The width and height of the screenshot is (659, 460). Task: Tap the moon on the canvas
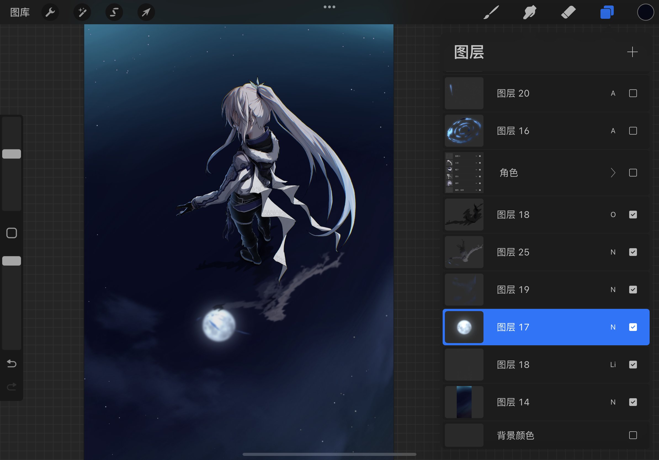coord(219,325)
